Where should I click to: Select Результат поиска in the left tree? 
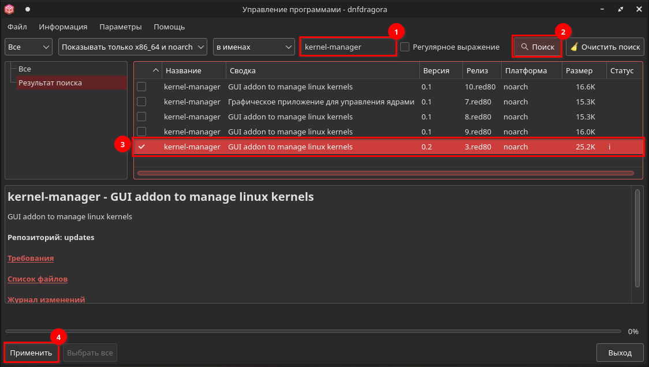click(x=50, y=83)
